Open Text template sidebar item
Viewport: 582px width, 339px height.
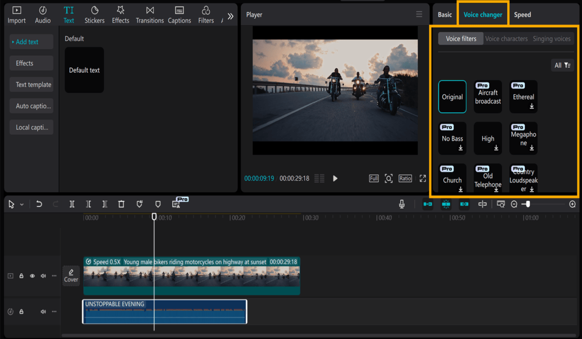(x=31, y=84)
